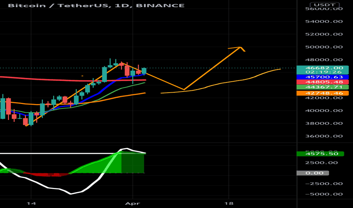Click the 50000.00 price axis label
This screenshot has height=208, width=353.
[324, 47]
